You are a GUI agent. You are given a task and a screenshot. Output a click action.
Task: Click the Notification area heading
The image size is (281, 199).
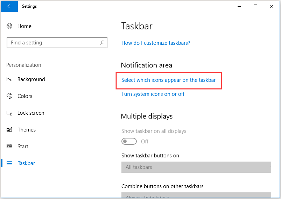(147, 65)
